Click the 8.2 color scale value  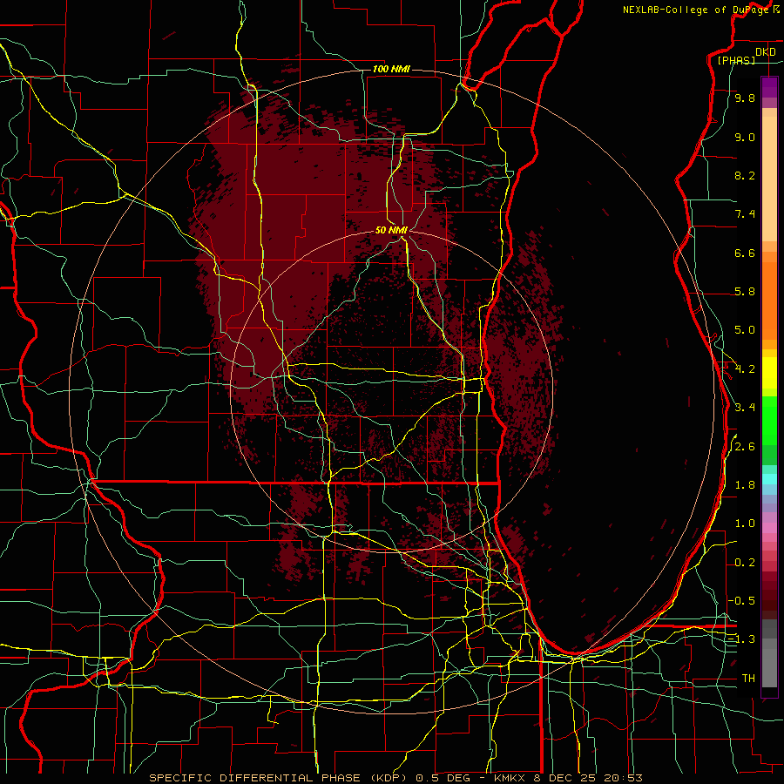pos(745,175)
